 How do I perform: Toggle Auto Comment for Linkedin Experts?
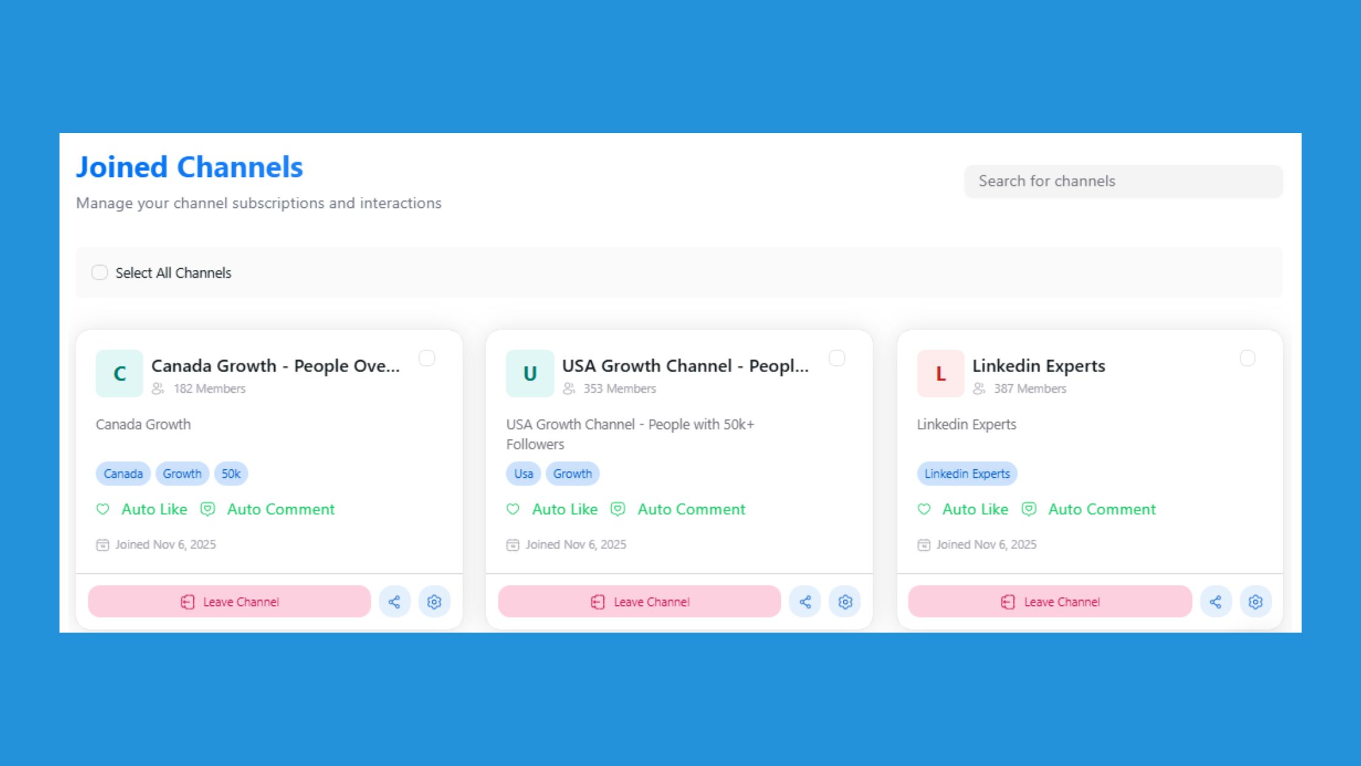coord(1089,509)
